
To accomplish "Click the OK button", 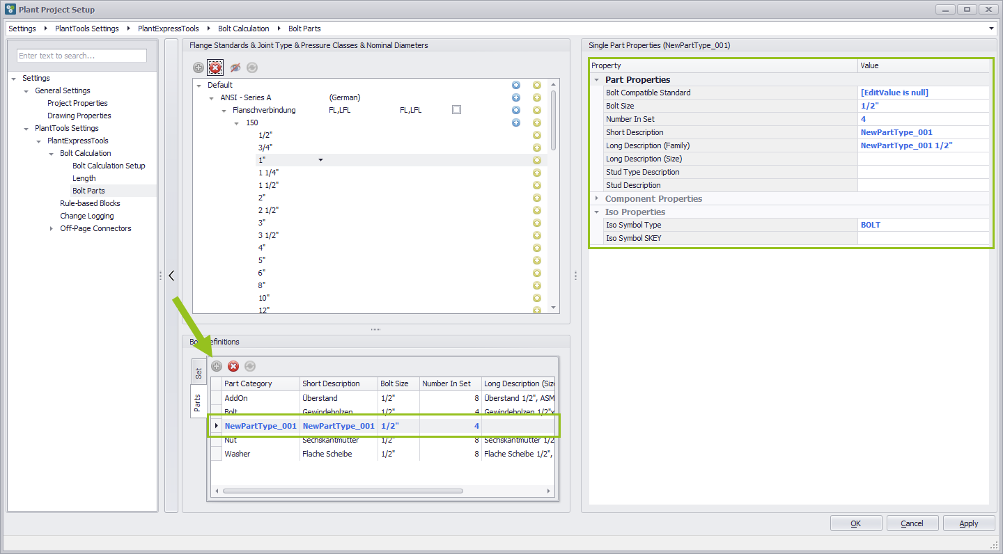I will click(x=856, y=523).
